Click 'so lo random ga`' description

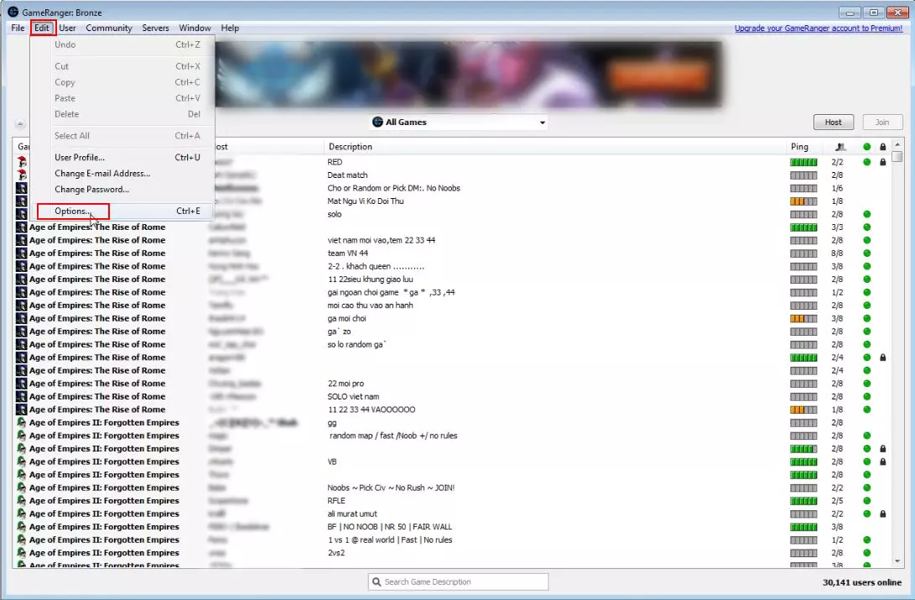point(357,344)
